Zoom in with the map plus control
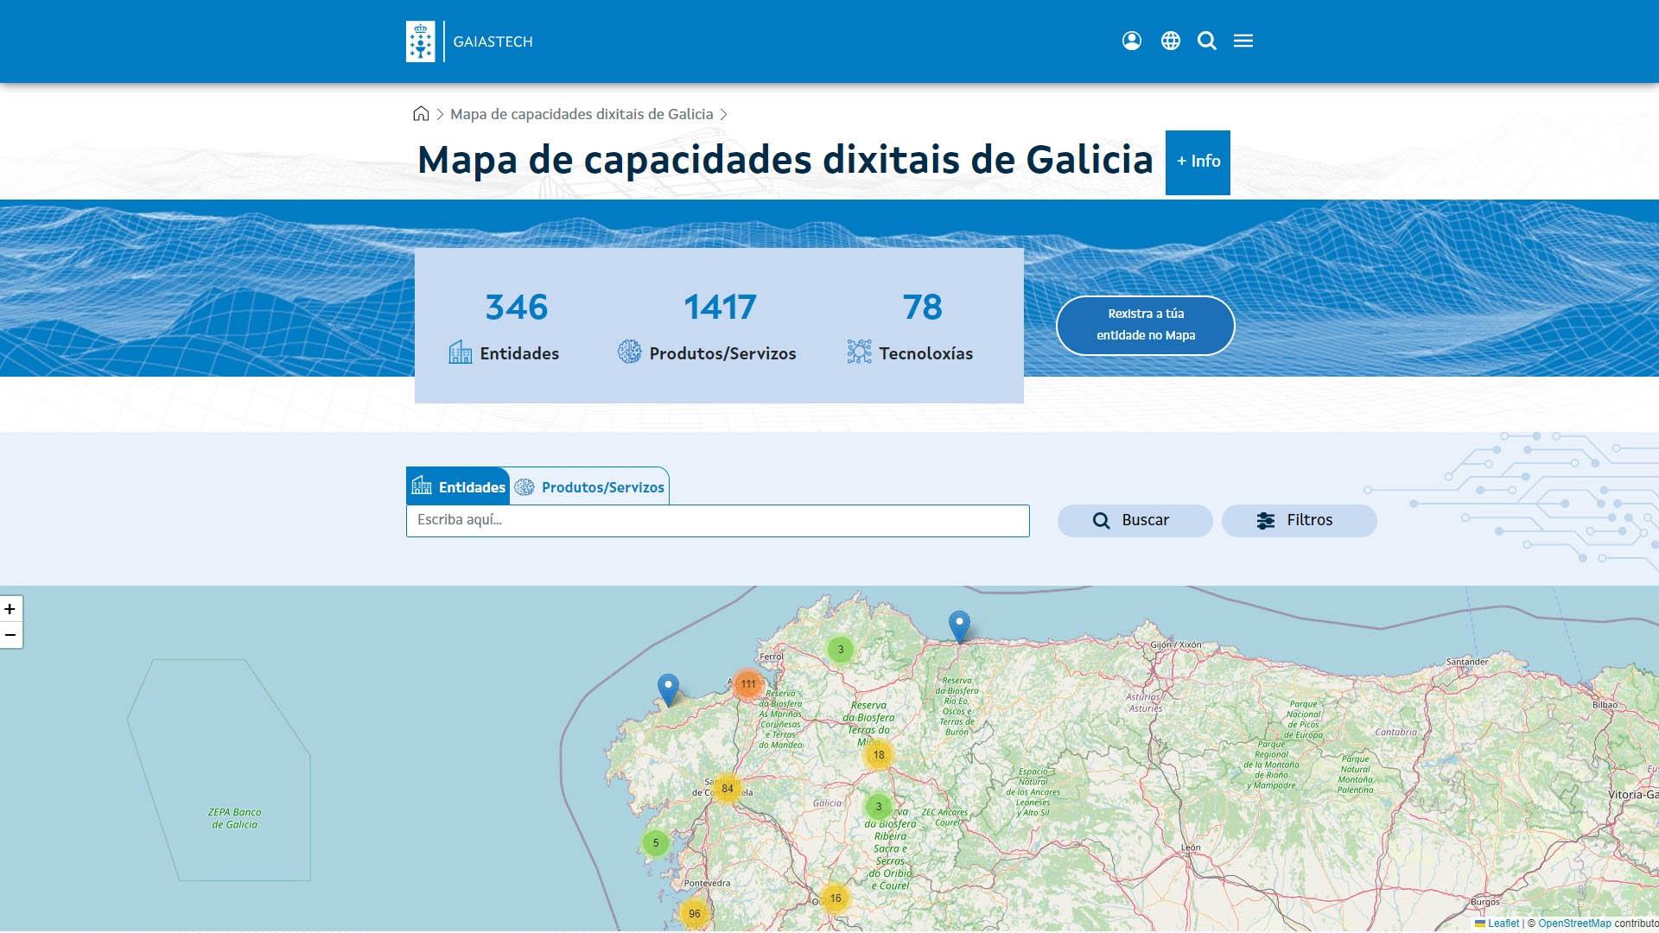Screen dimensions: 1659x933 click(x=10, y=608)
